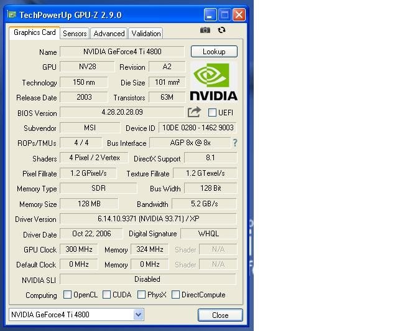
Task: Click the BIOS export share icon
Action: (x=195, y=112)
